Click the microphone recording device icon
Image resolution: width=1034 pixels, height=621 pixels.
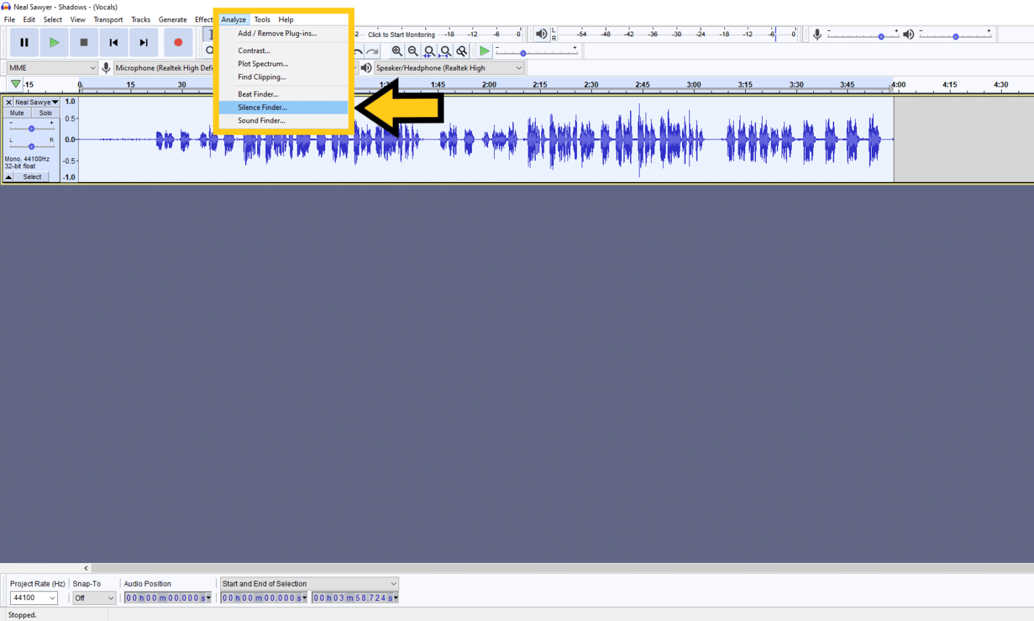click(x=106, y=67)
